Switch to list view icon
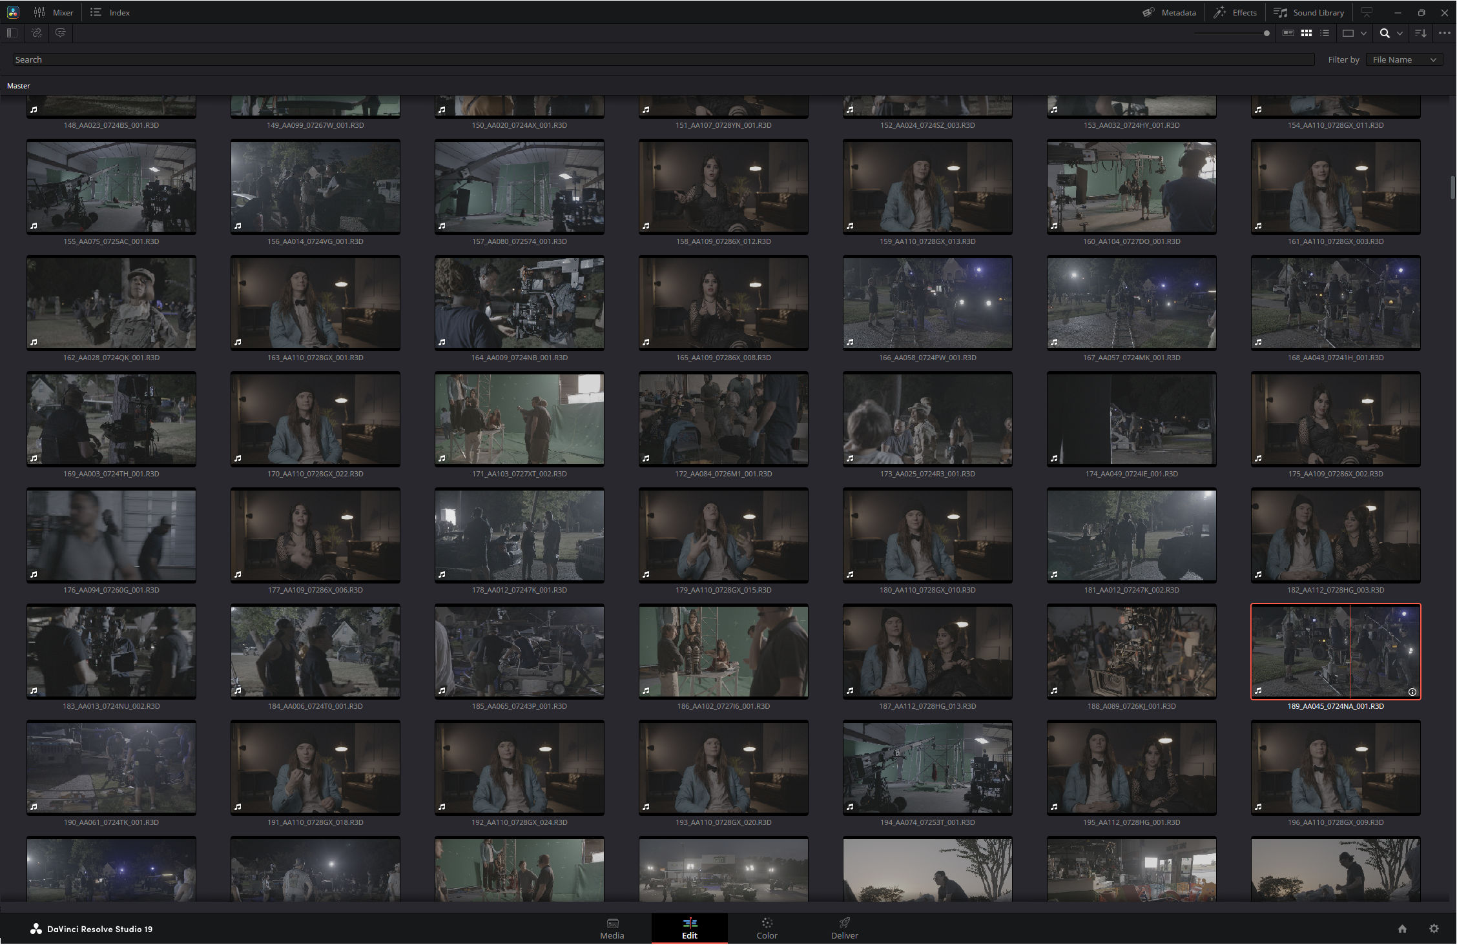The width and height of the screenshot is (1457, 945). click(1325, 33)
